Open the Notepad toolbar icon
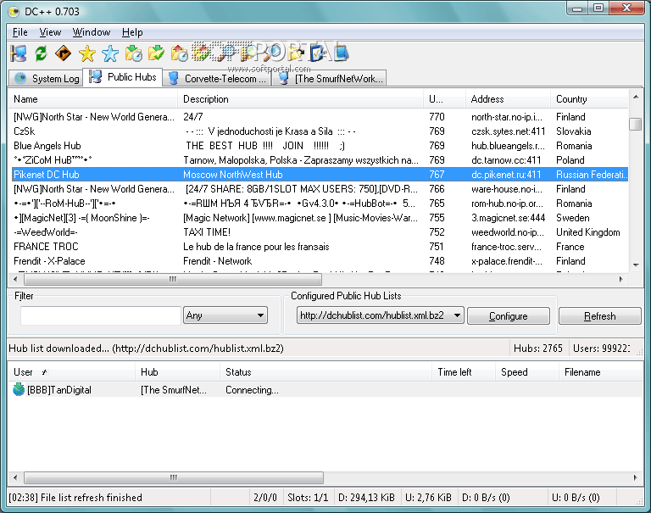This screenshot has width=651, height=513. coord(341,53)
